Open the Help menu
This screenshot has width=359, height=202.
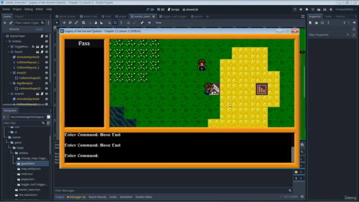pos(49,9)
